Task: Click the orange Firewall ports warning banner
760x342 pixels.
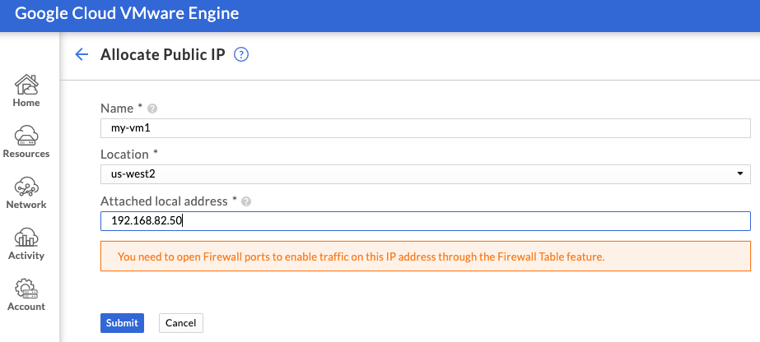Action: coord(426,256)
